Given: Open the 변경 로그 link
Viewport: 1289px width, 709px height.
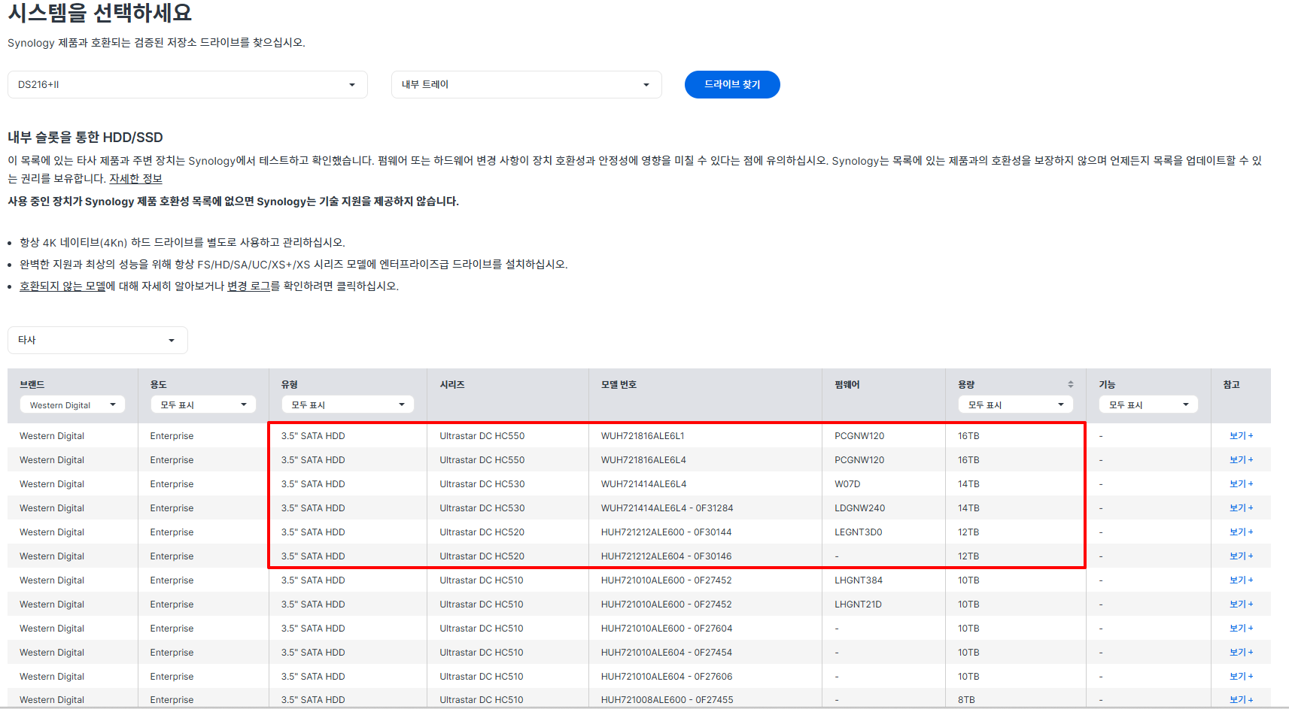Looking at the screenshot, I should [248, 286].
